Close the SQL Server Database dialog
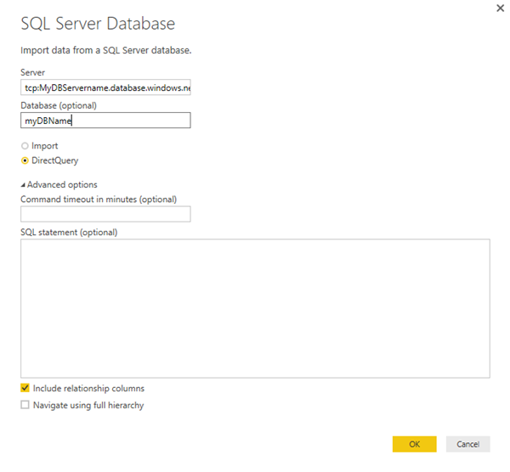The width and height of the screenshot is (510, 472). tap(498, 8)
